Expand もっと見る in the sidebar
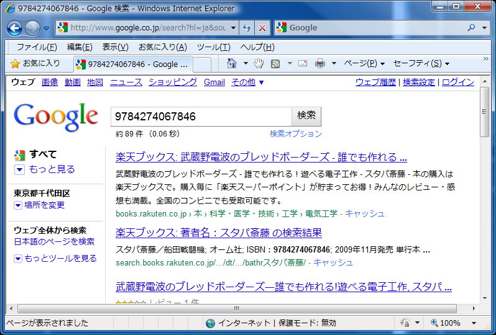This screenshot has width=496, height=335. pos(45,169)
